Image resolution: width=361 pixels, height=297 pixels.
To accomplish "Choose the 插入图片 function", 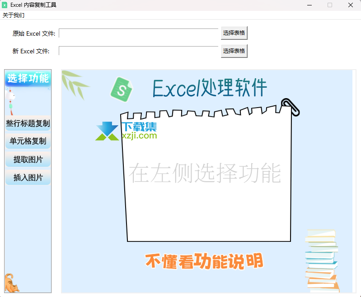I will (28, 177).
